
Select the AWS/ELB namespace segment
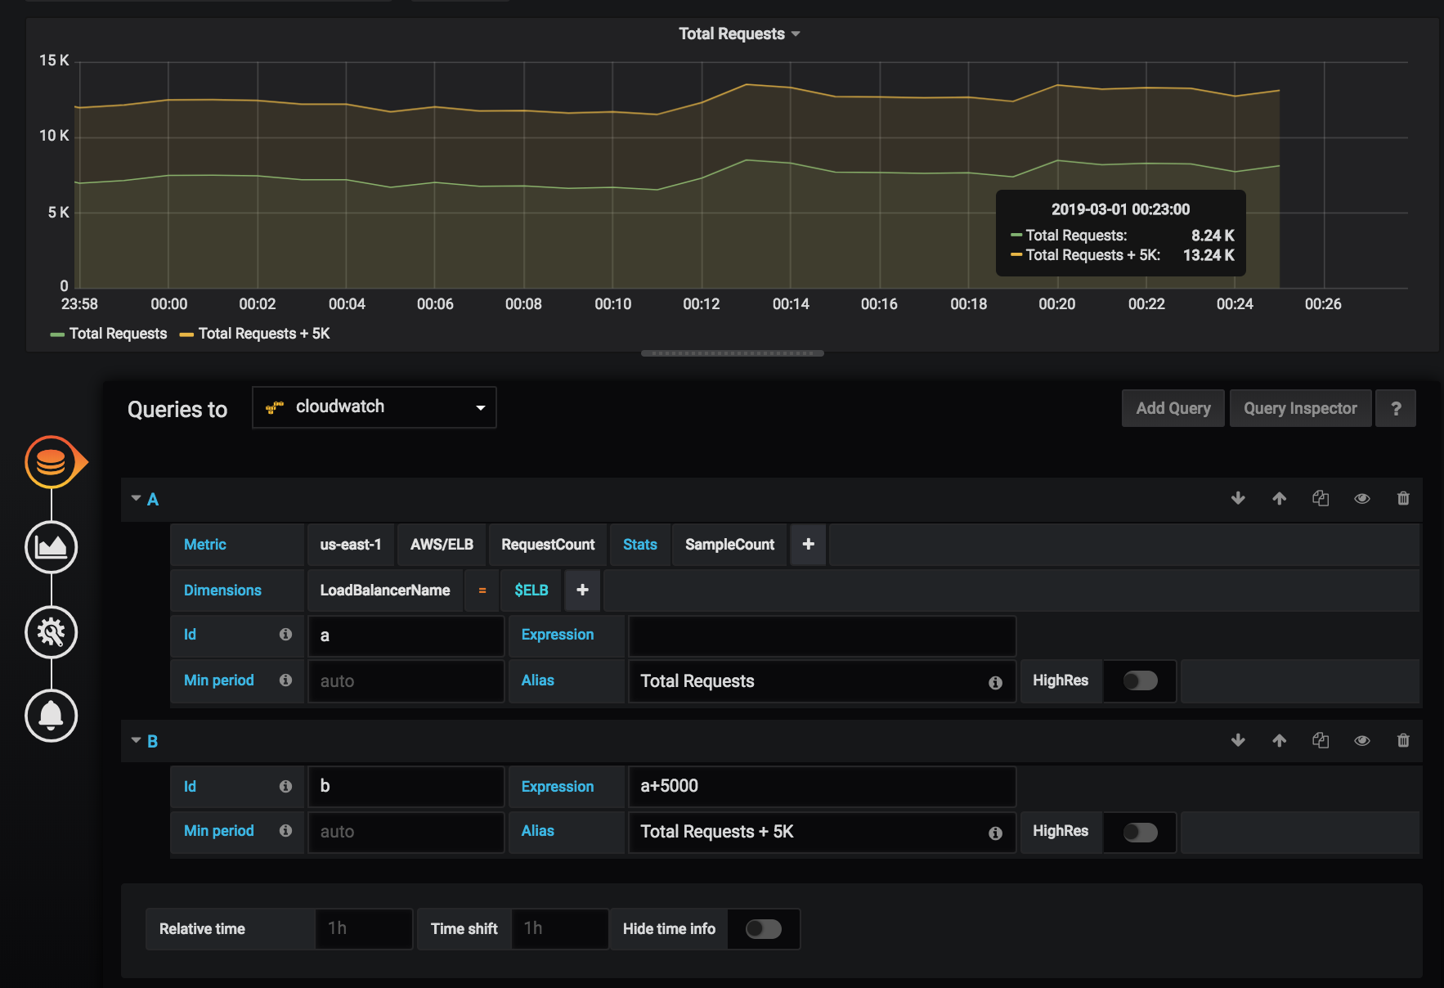click(x=442, y=545)
